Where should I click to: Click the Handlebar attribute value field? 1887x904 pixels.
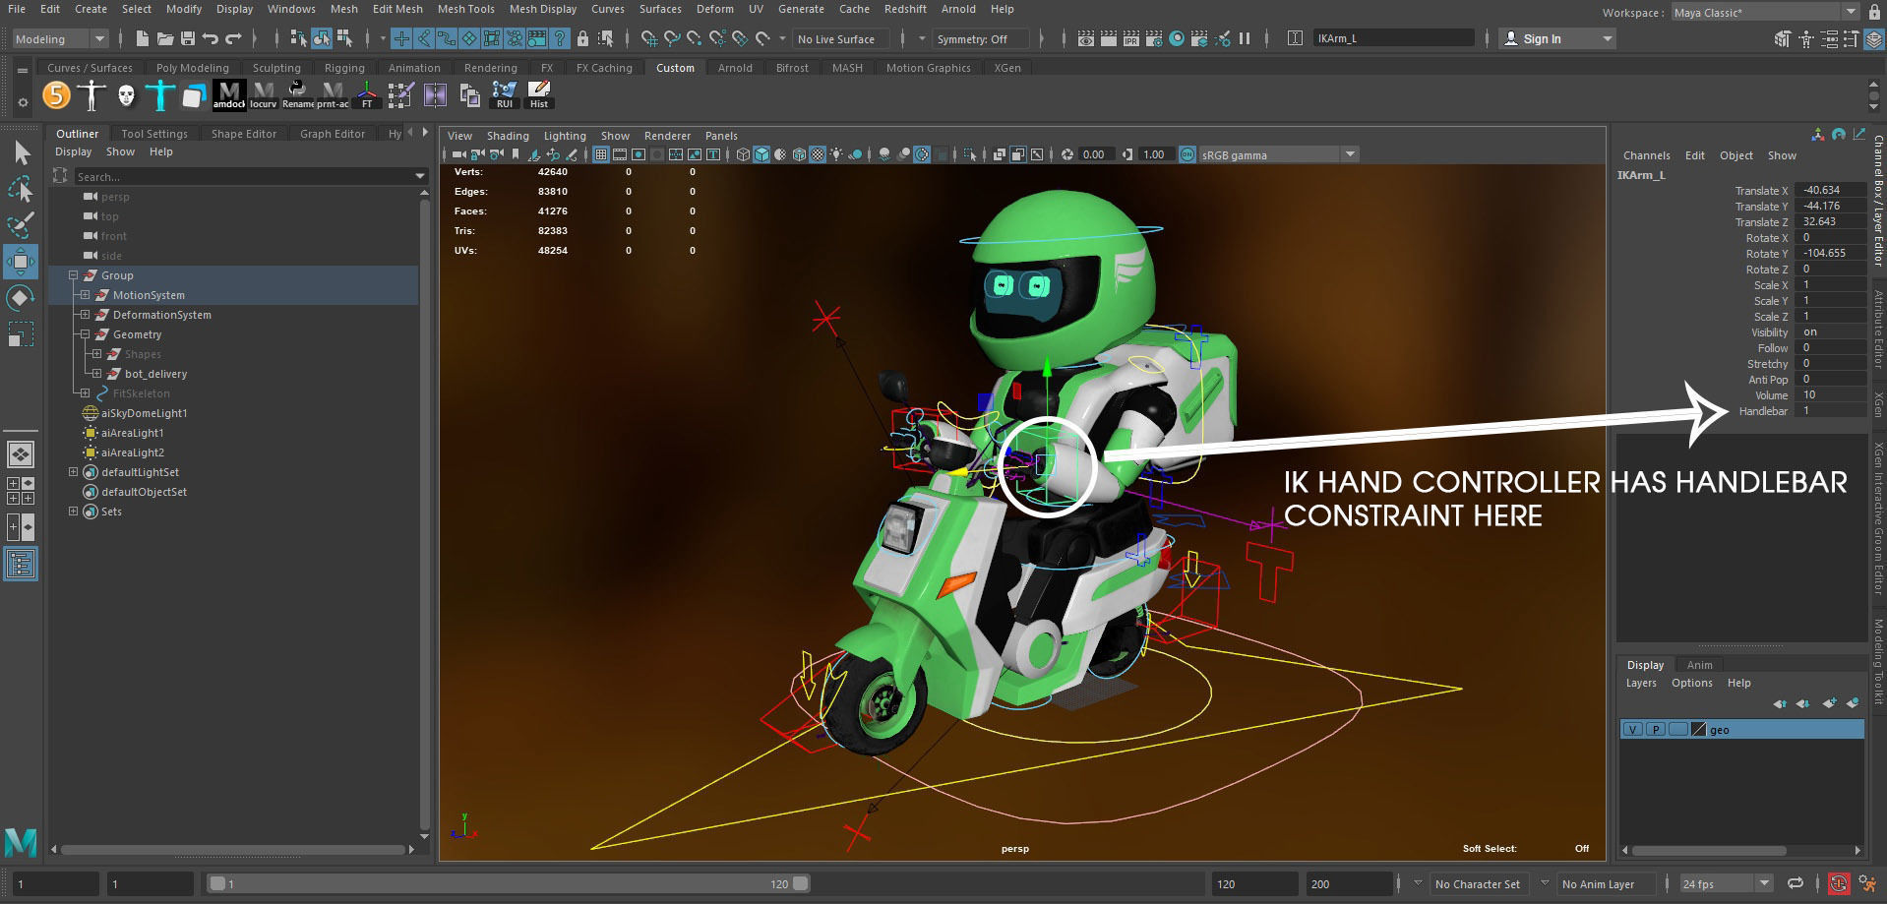pyautogui.click(x=1830, y=410)
